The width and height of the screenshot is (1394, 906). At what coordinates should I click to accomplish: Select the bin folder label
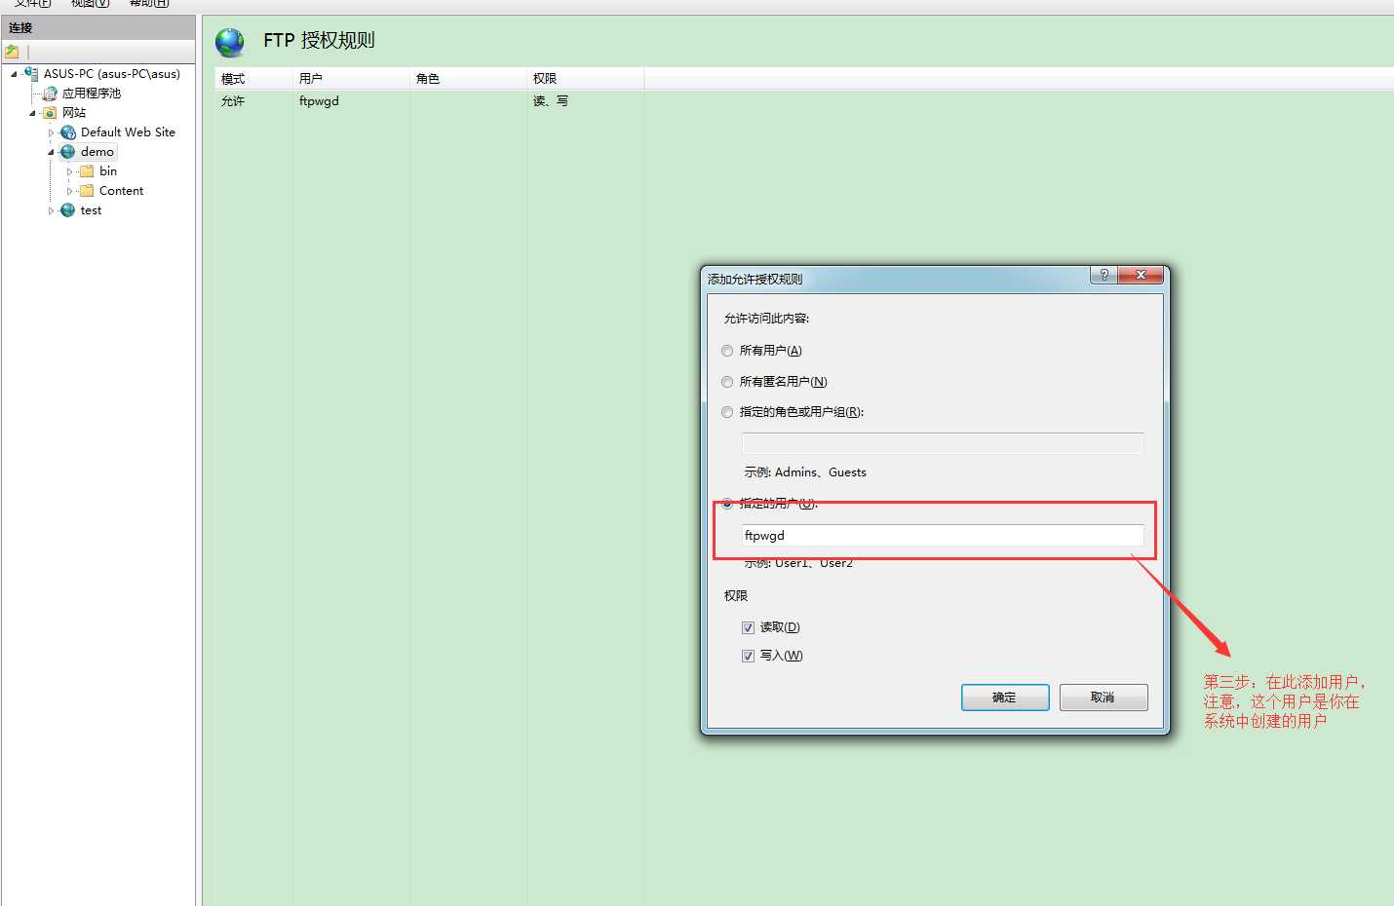point(108,171)
